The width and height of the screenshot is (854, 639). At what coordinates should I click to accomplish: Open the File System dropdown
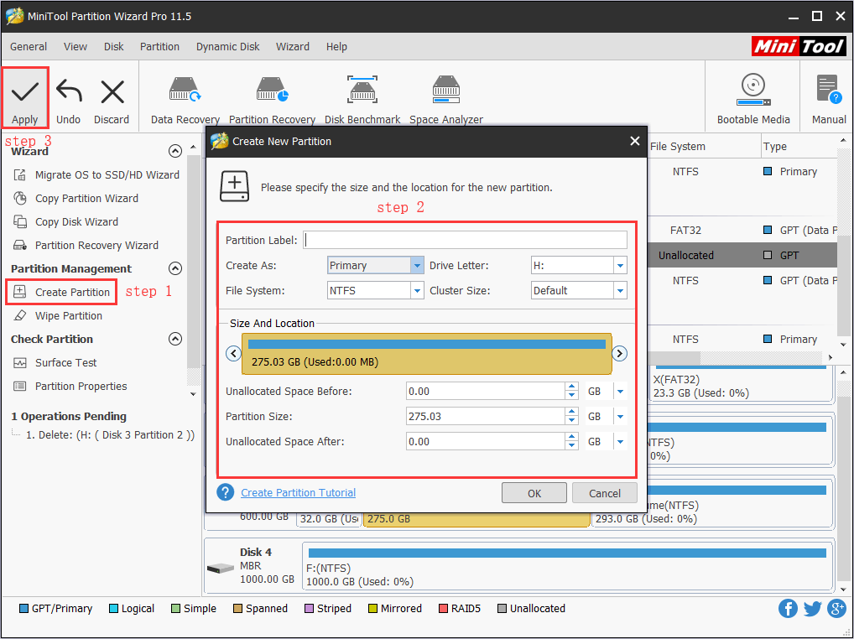pyautogui.click(x=417, y=291)
